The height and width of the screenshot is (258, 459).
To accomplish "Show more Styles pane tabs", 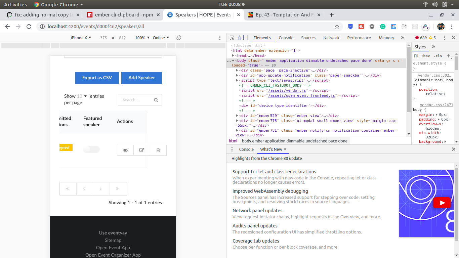I will [x=433, y=47].
